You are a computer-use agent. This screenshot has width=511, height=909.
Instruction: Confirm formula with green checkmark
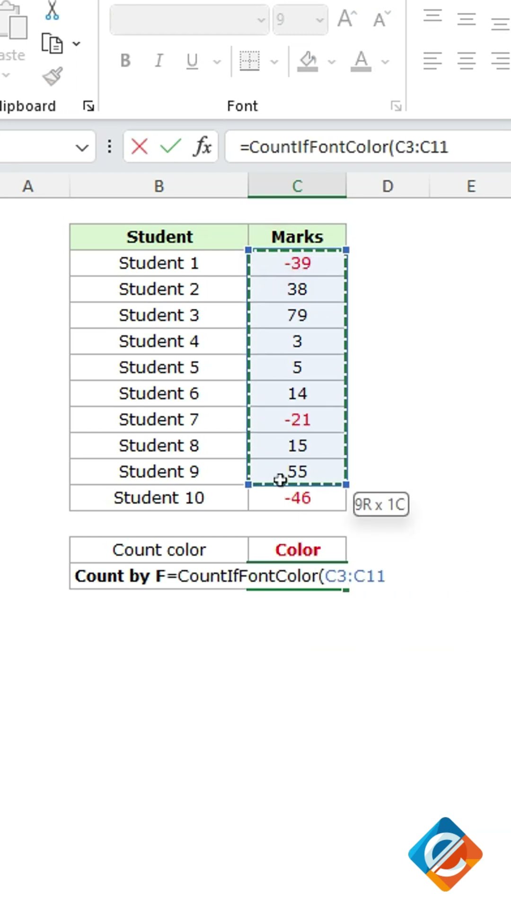point(170,147)
